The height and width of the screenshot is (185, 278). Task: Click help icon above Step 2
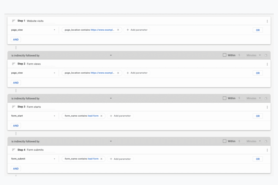pos(266,55)
